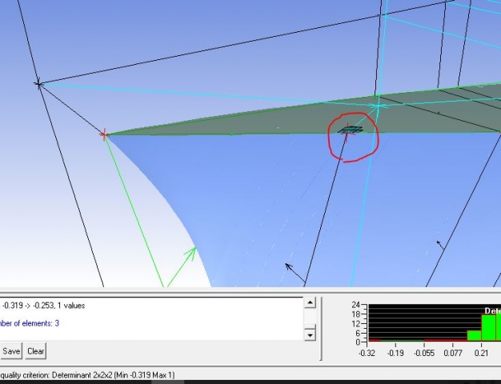Select the green histogram bar above 0.21

pyautogui.click(x=488, y=329)
